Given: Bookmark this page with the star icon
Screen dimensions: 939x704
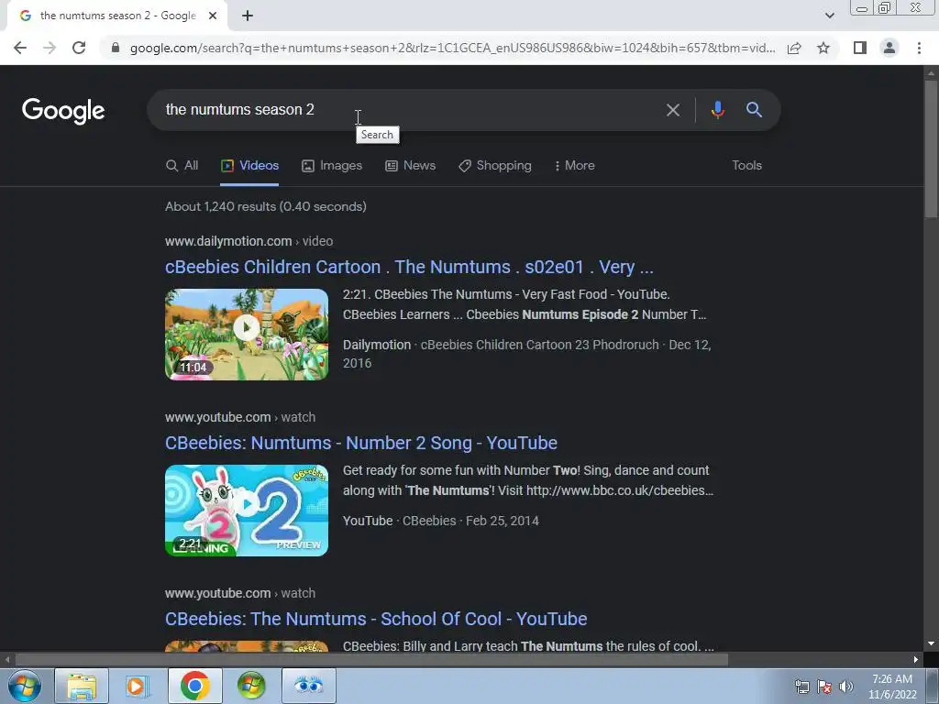Looking at the screenshot, I should (823, 48).
